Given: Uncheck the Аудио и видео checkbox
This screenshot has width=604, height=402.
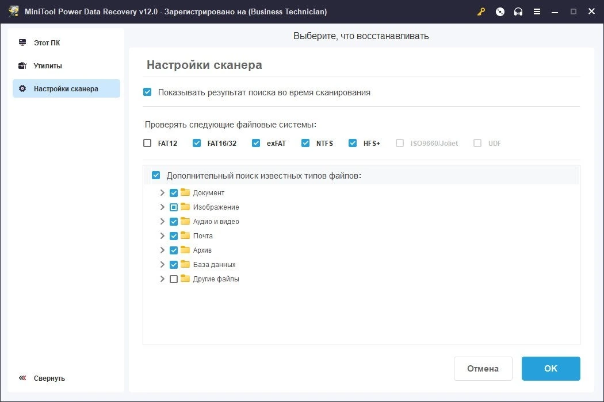Looking at the screenshot, I should (174, 222).
